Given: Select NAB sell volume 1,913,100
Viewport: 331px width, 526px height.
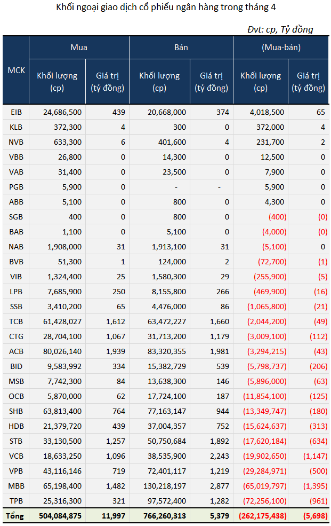Looking at the screenshot, I should (168, 247).
